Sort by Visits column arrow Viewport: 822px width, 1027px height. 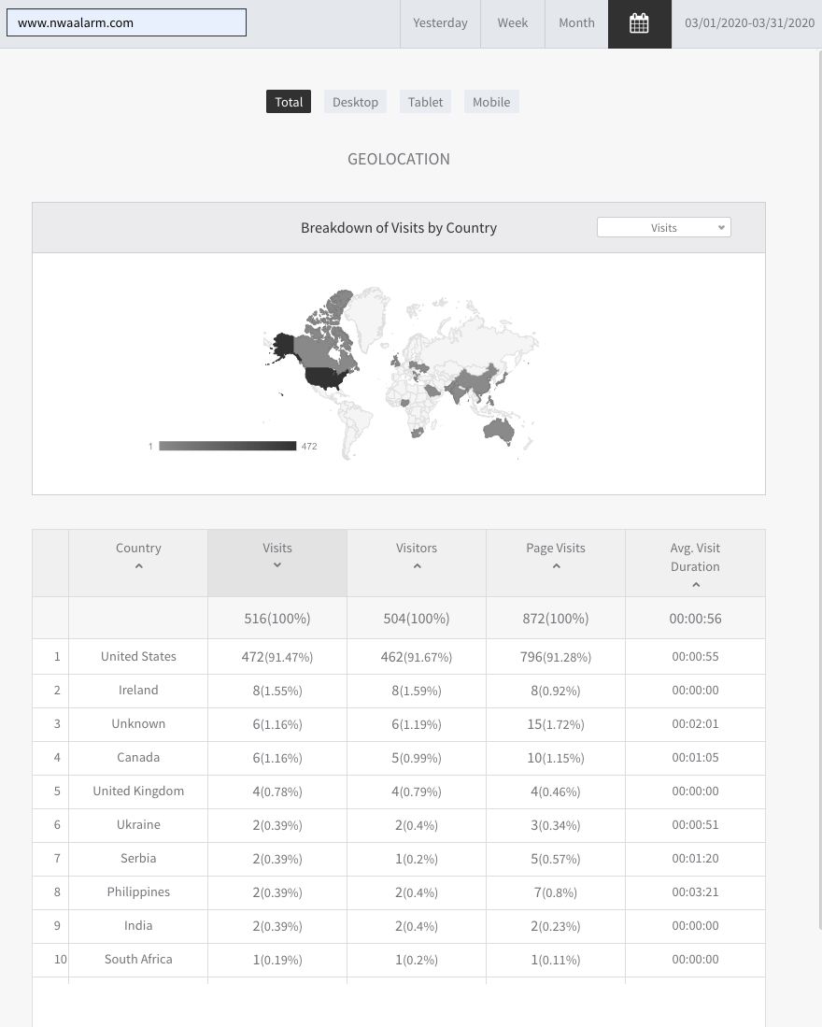pyautogui.click(x=277, y=565)
